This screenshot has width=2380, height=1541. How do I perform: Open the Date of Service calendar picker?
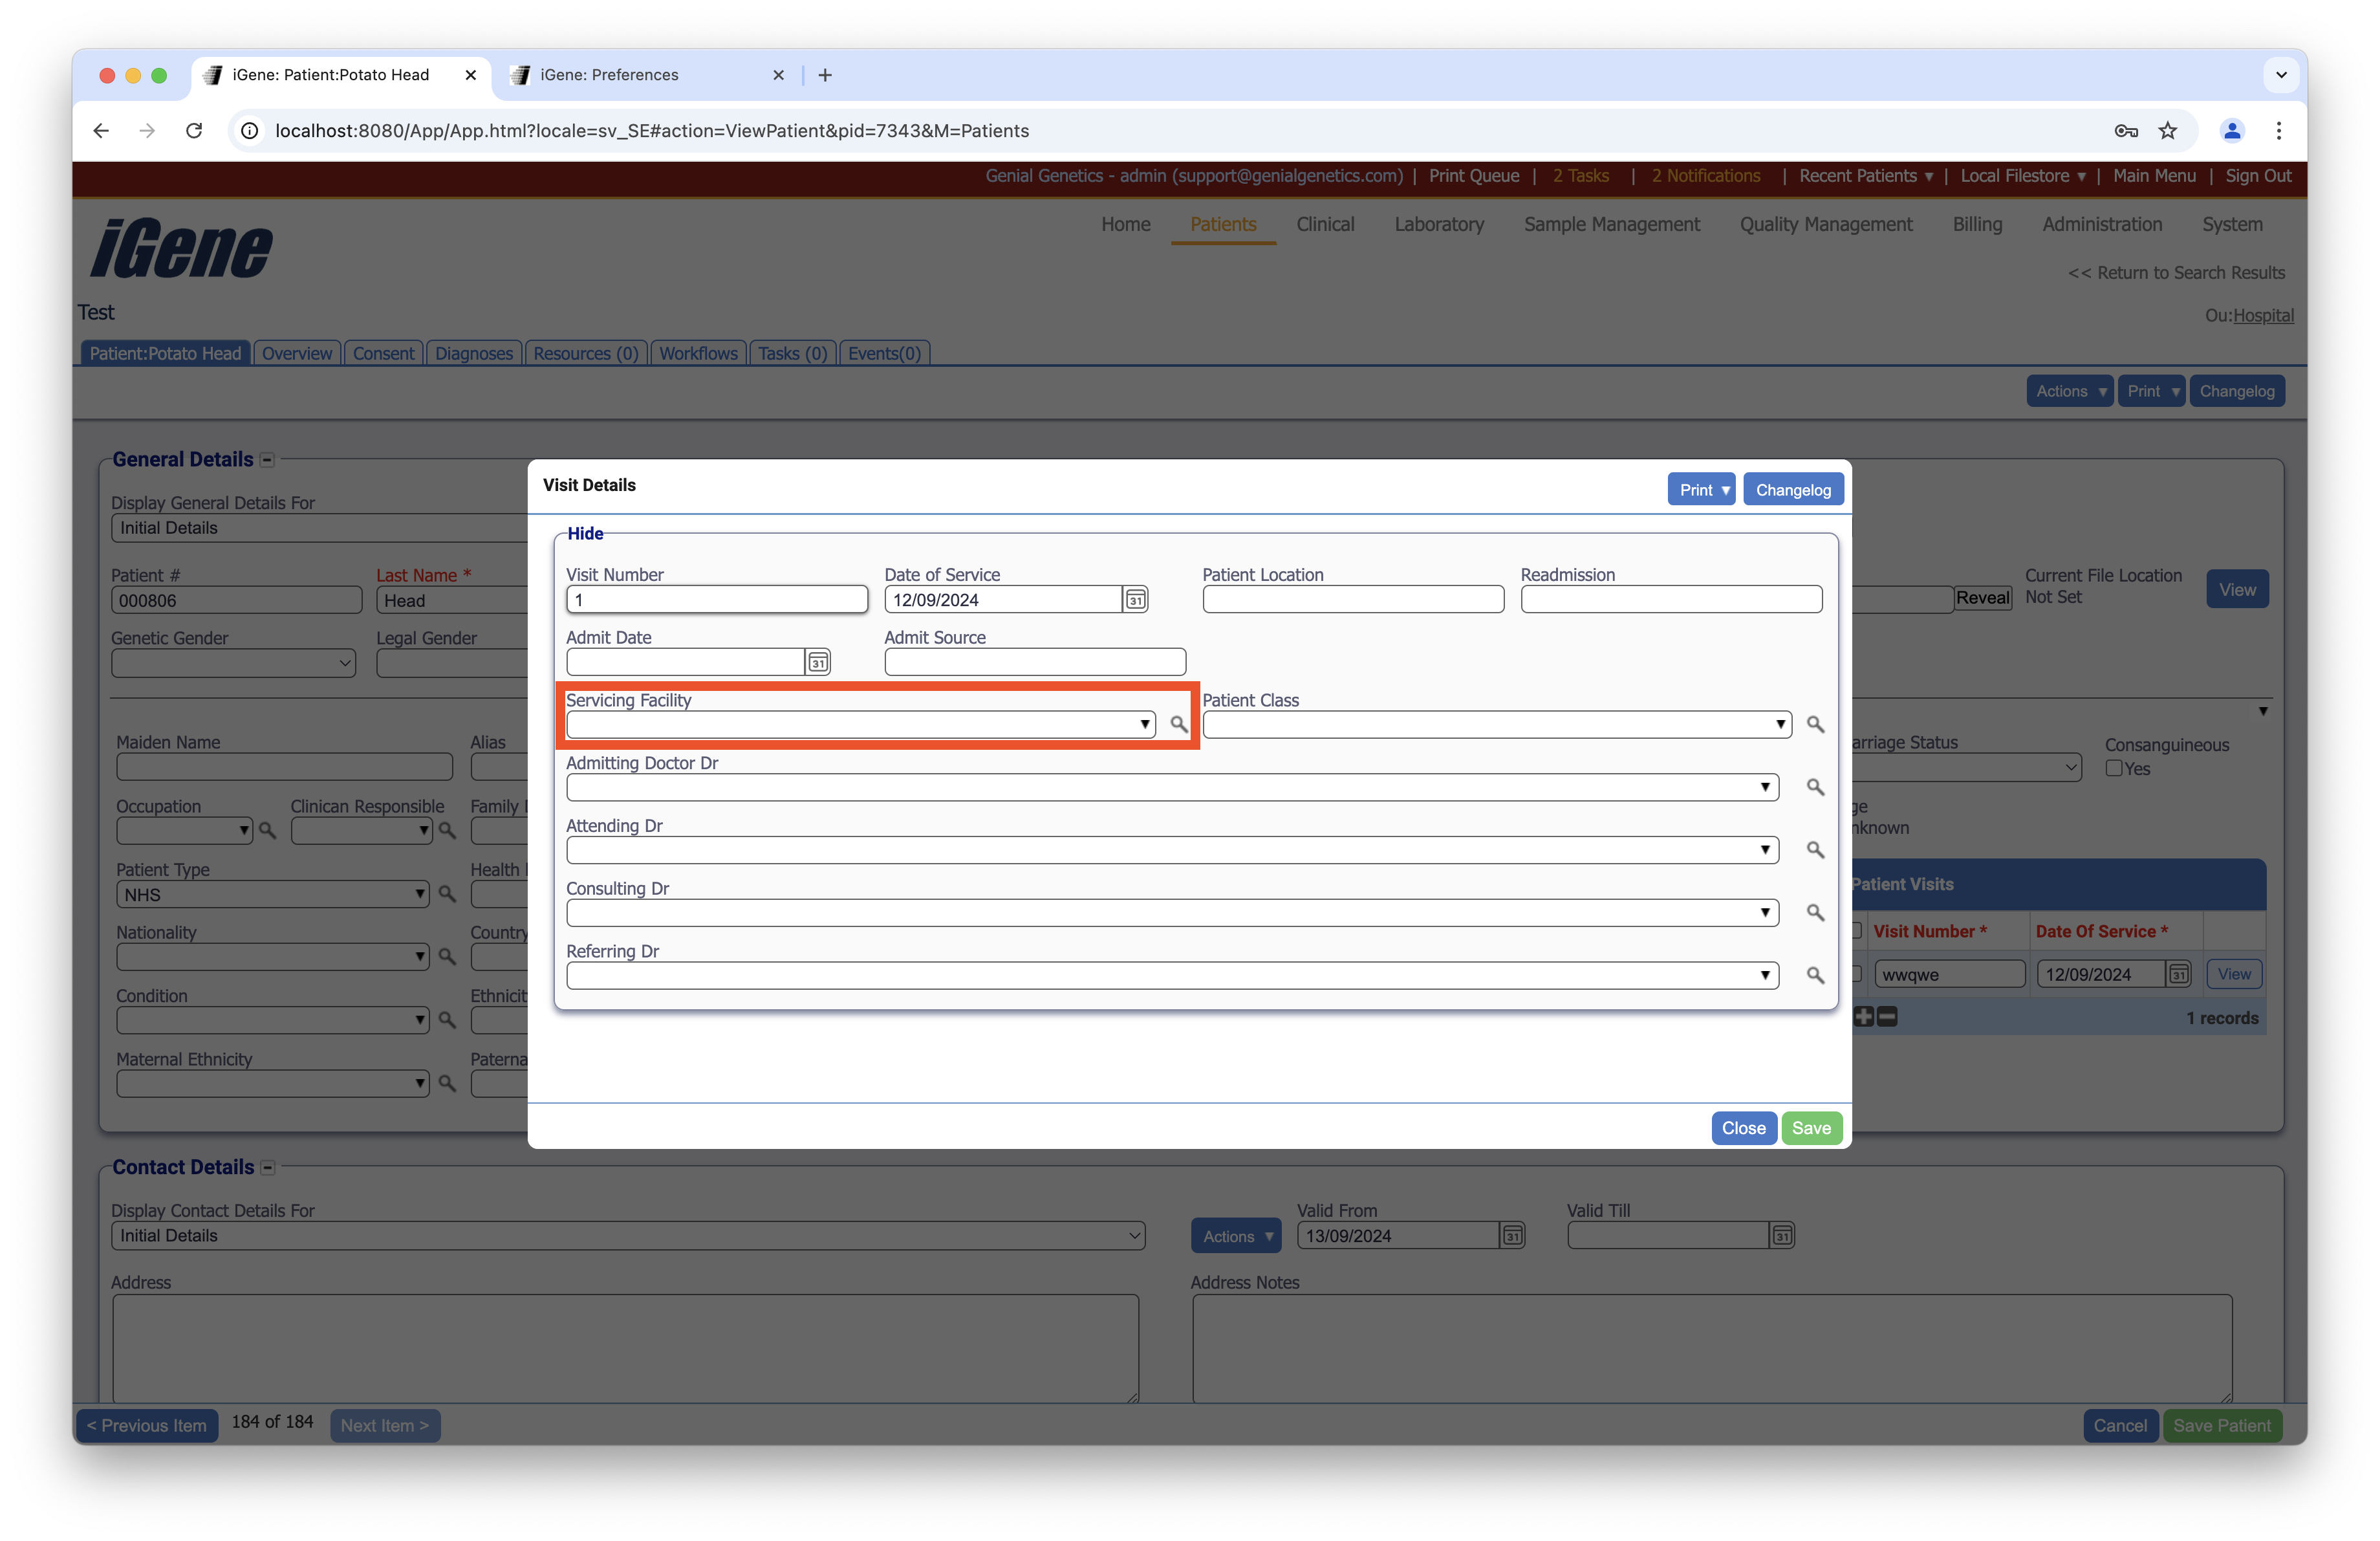pyautogui.click(x=1135, y=600)
